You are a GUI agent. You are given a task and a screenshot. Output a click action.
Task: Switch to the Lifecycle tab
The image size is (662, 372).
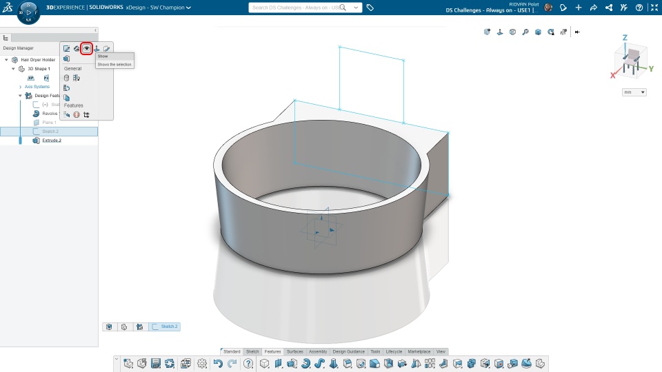394,351
